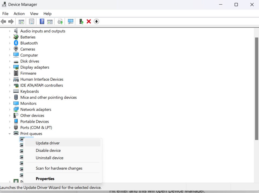The height and width of the screenshot is (193, 259).
Task: Expand the Network adapters category
Action: point(10,109)
